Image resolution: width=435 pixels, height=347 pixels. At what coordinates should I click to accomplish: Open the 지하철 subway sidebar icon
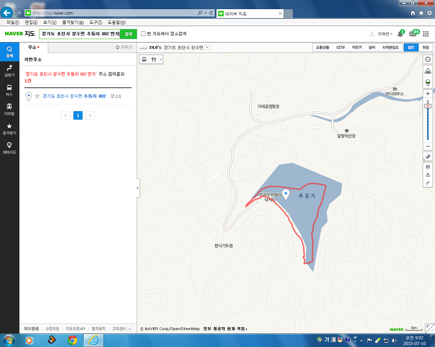tap(10, 110)
